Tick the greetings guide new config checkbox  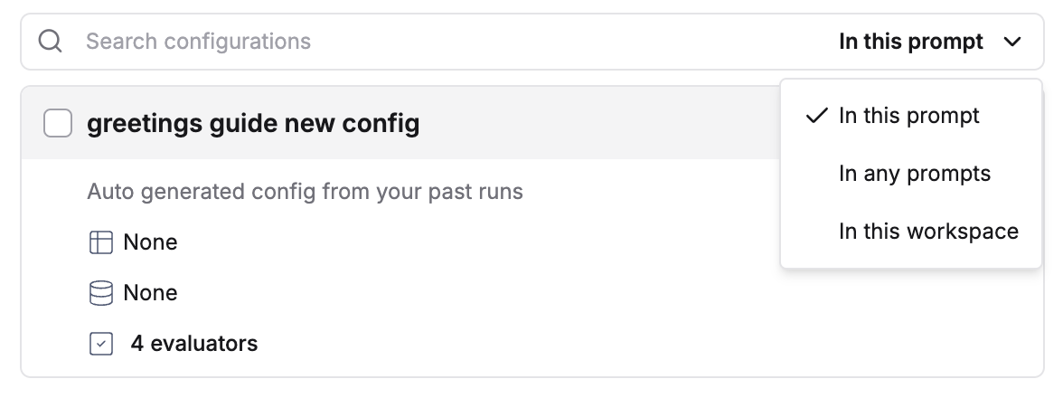point(58,123)
